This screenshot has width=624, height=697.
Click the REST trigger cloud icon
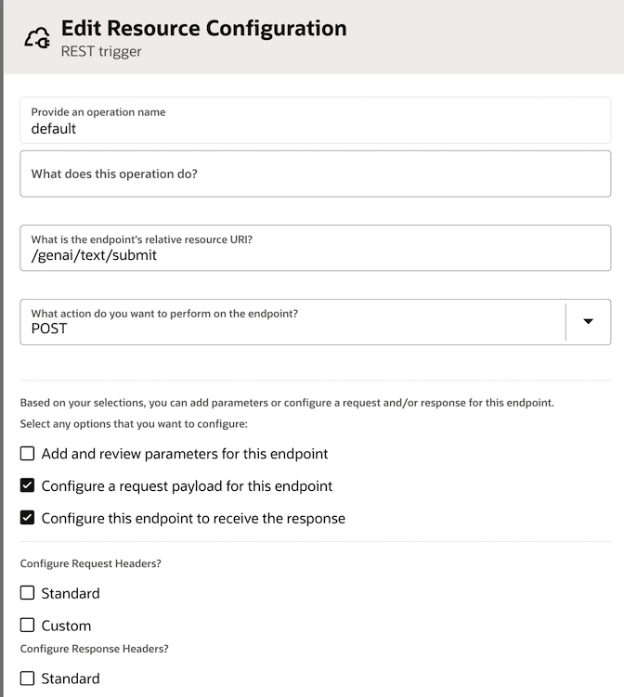click(37, 38)
